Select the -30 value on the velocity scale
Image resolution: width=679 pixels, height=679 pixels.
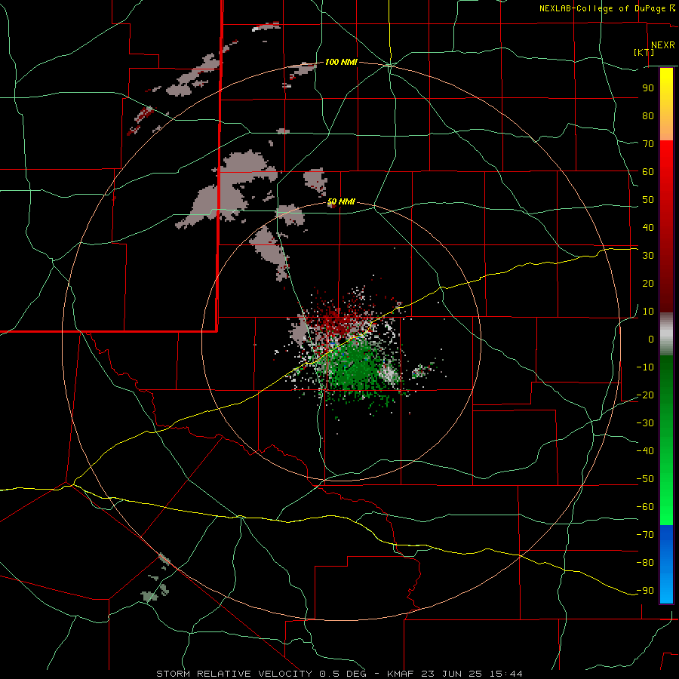point(645,423)
